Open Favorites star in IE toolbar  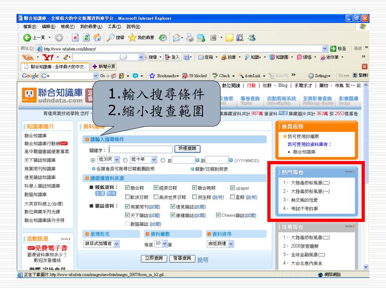tap(132, 38)
